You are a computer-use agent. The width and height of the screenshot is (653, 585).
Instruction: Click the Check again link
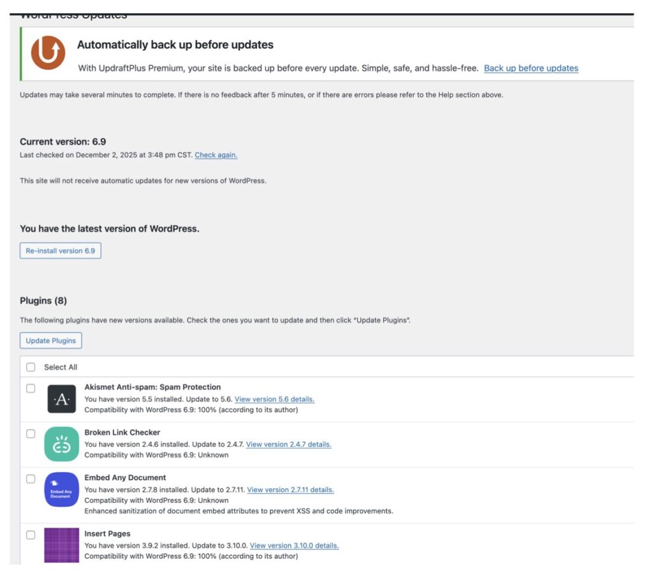(216, 155)
